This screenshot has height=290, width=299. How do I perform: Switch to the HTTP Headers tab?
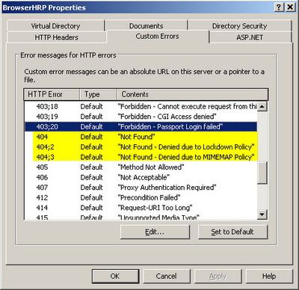click(x=57, y=37)
